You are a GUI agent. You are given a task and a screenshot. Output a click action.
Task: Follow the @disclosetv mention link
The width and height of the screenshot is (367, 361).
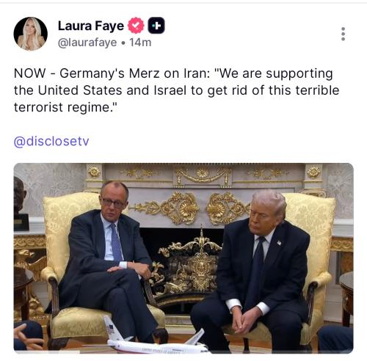[x=51, y=142]
